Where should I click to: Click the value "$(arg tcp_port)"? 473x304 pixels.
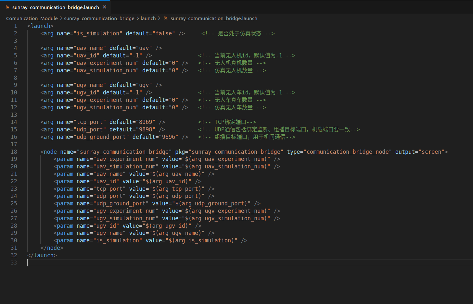point(177,189)
